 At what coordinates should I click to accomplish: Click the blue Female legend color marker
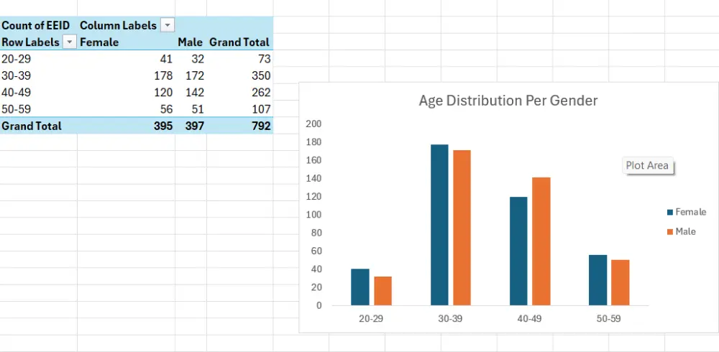point(670,213)
